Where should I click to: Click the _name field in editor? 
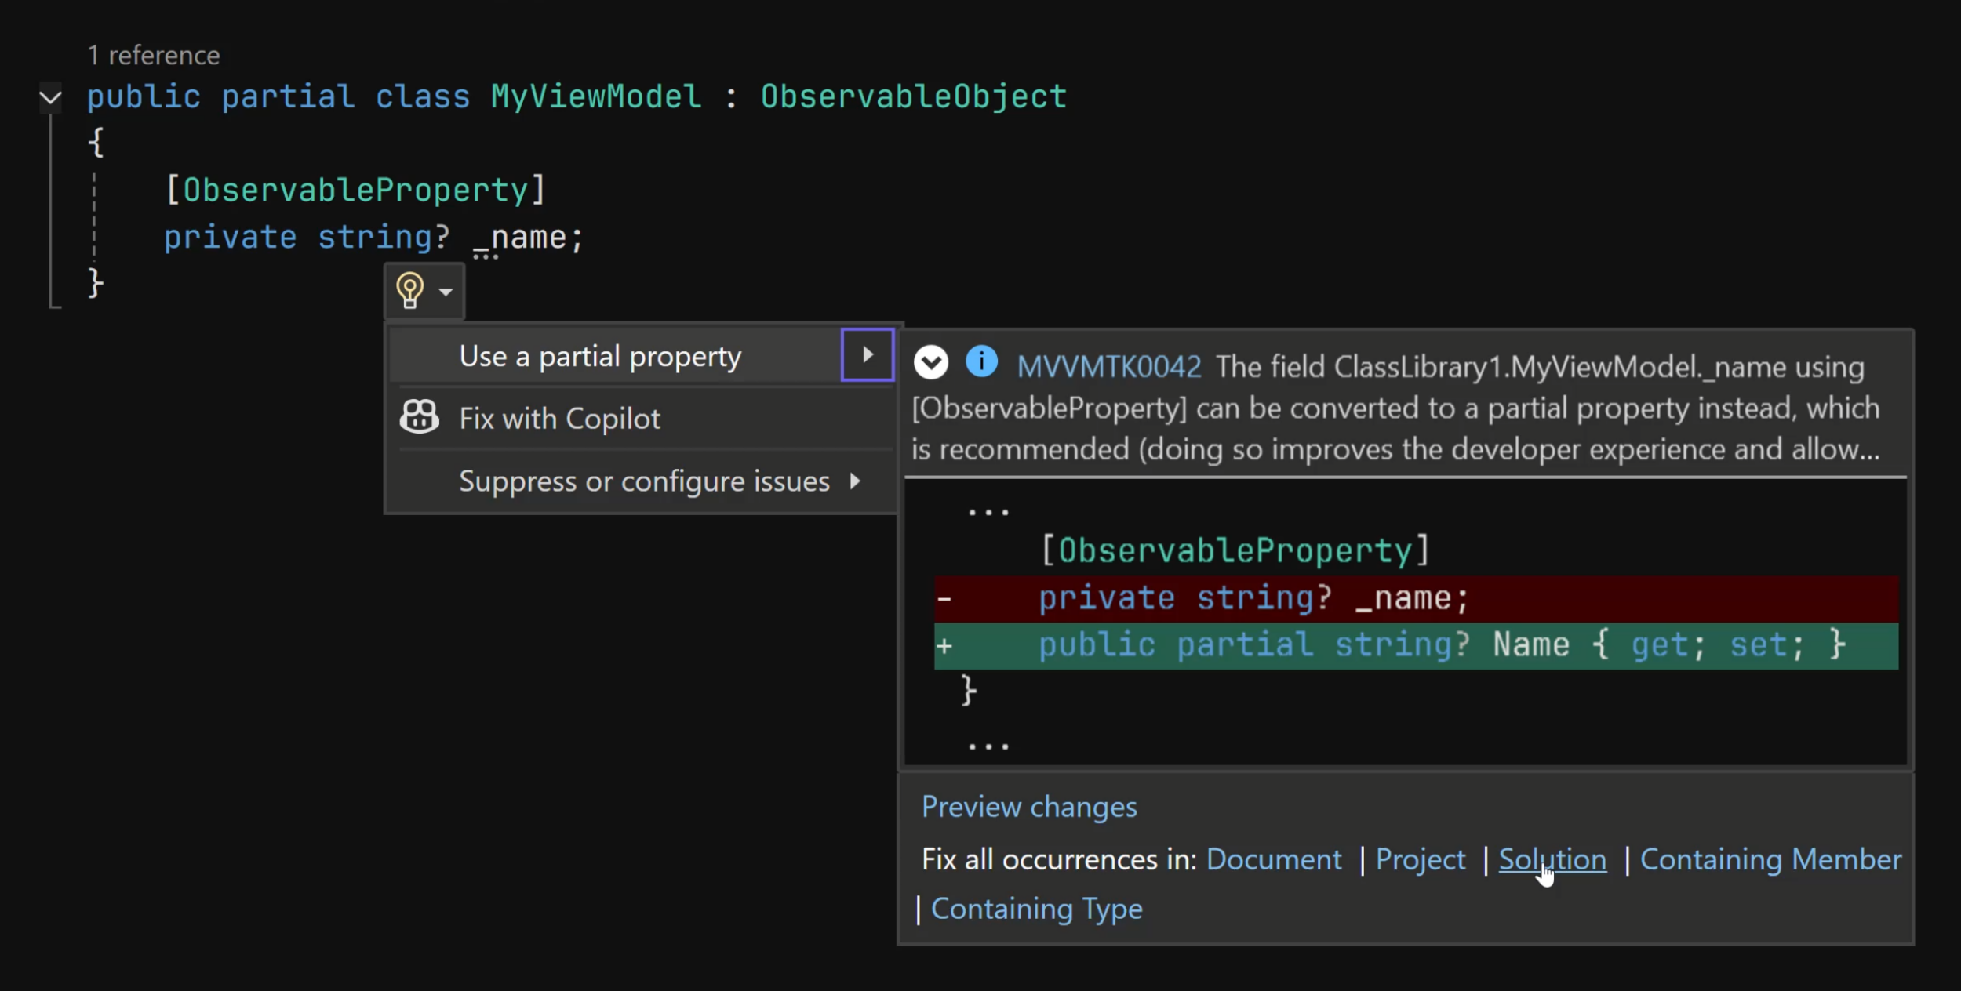(519, 237)
